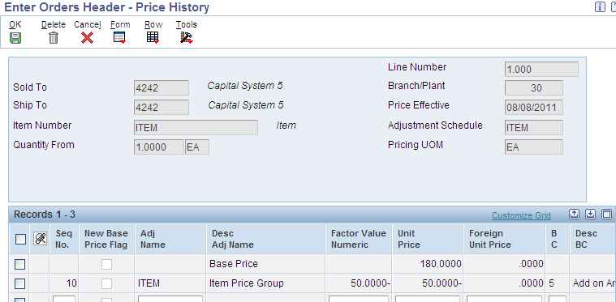Open the Row menu label
The image size is (616, 302).
pyautogui.click(x=153, y=24)
